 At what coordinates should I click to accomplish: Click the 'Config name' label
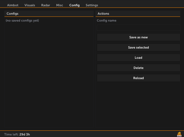click(107, 20)
